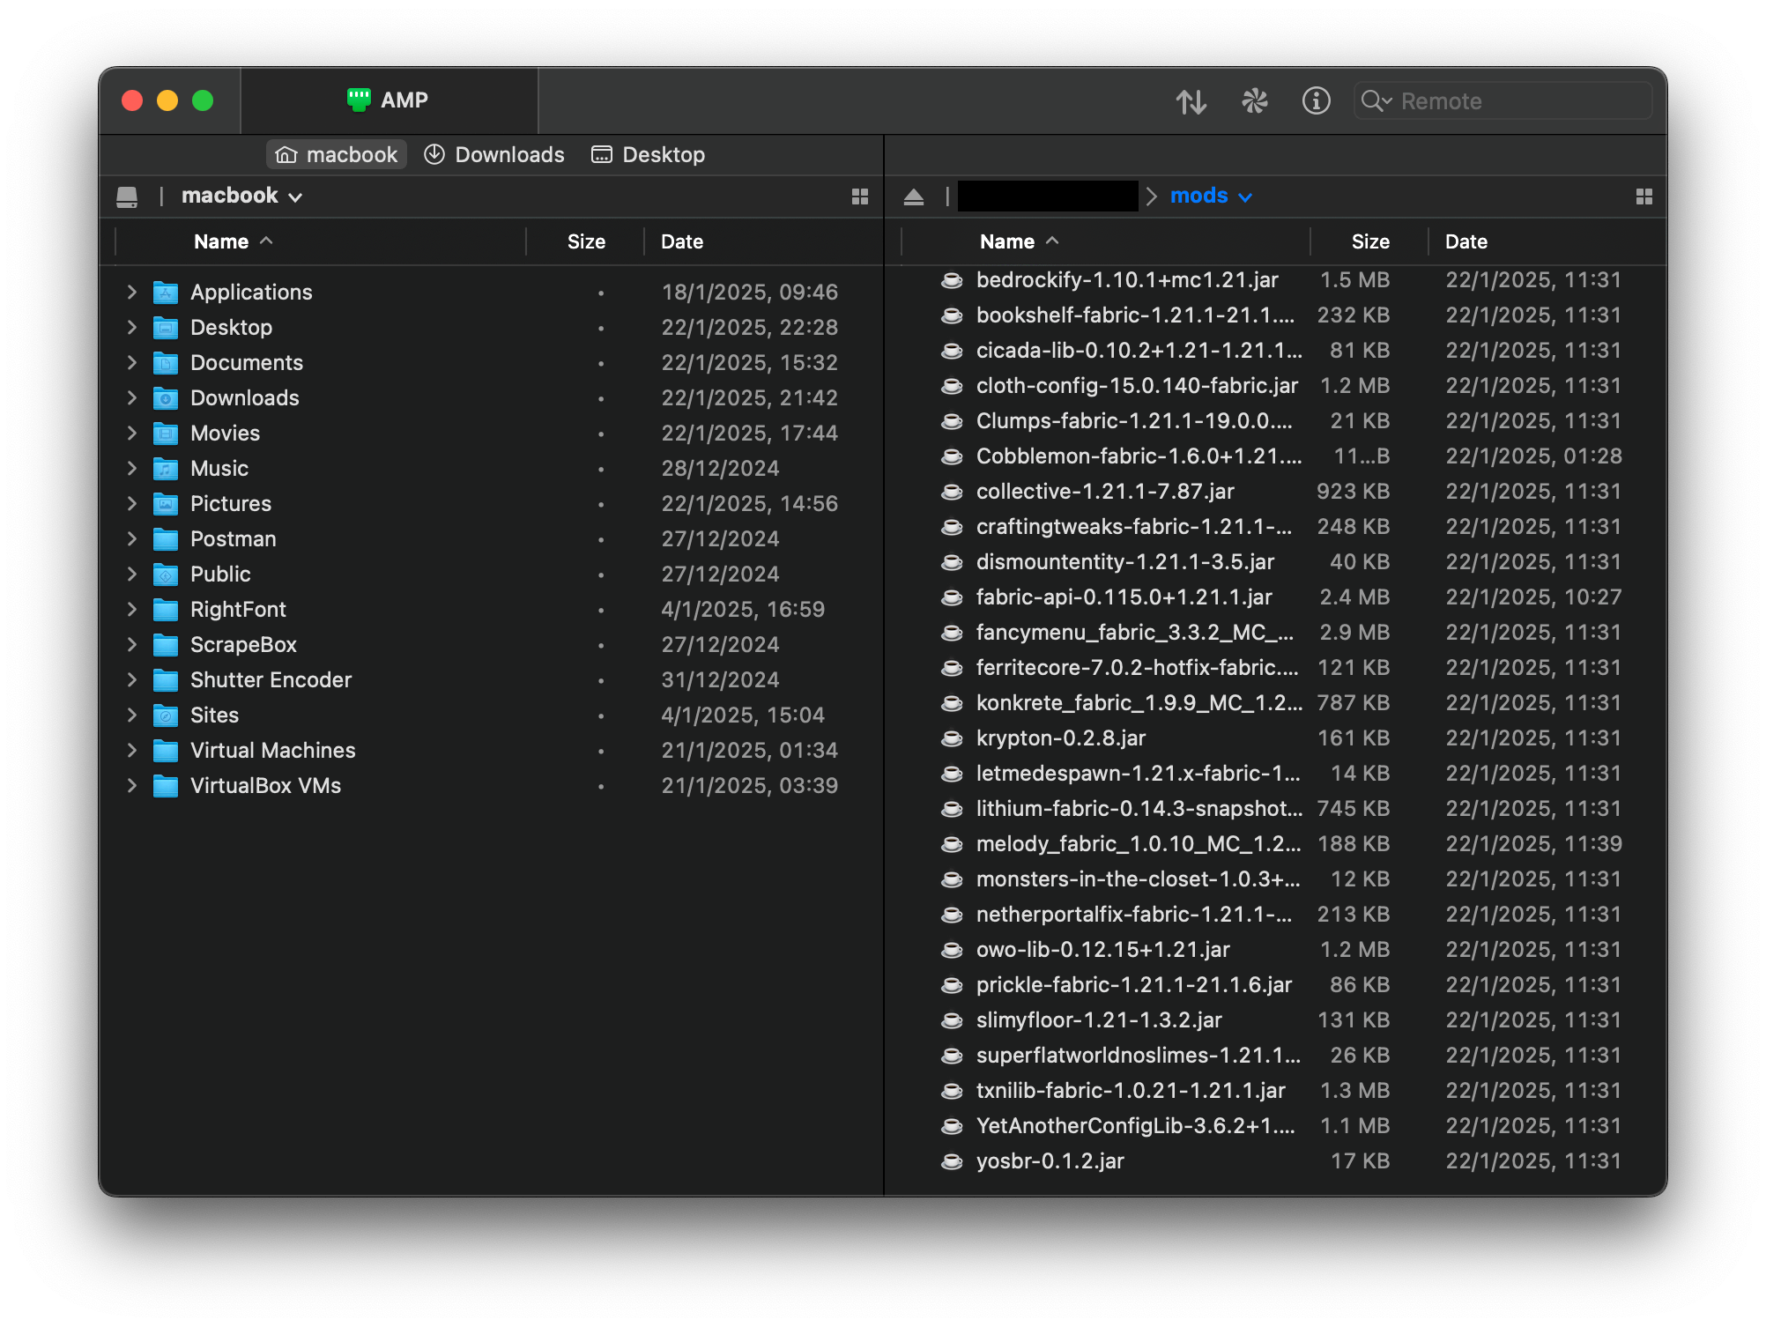Image resolution: width=1766 pixels, height=1327 pixels.
Task: Open the info inspector icon
Action: click(x=1317, y=101)
